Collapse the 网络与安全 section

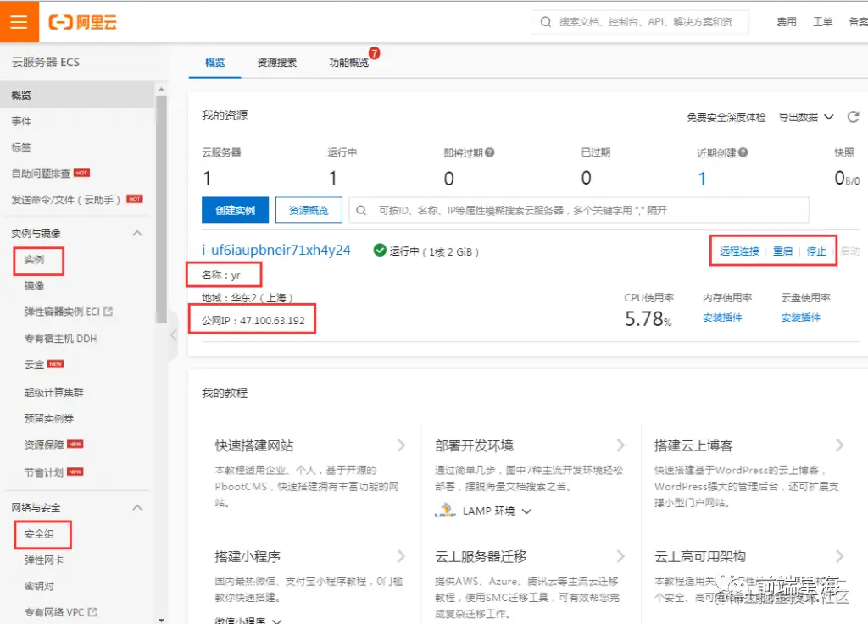pos(137,507)
